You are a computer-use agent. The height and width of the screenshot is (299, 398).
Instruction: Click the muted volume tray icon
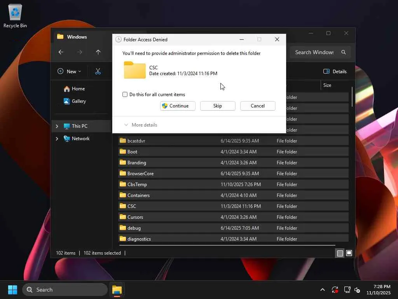(x=357, y=290)
